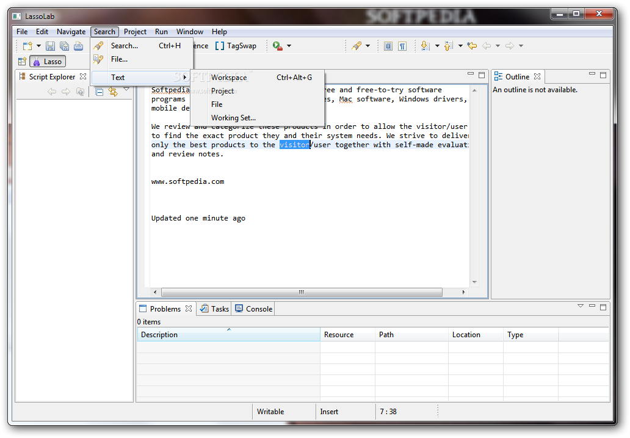Toggle show whitespace characters pilcrow icon
The width and height of the screenshot is (630, 438).
pos(402,46)
